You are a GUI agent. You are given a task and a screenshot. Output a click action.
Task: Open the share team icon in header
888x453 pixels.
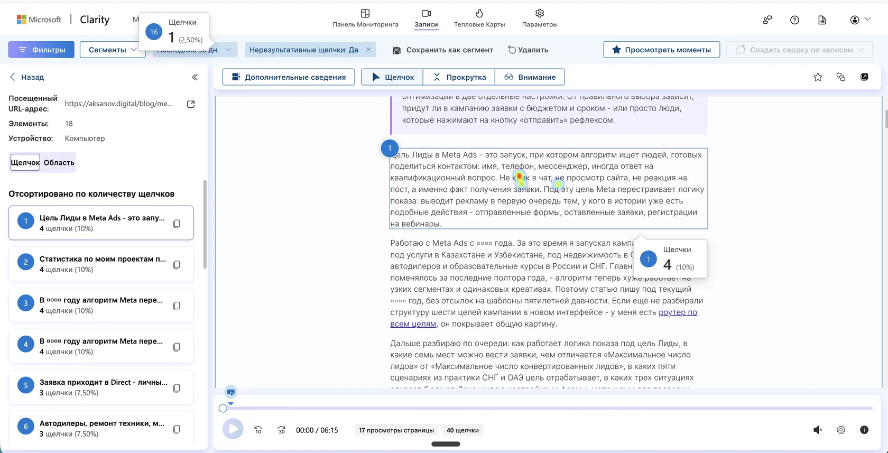tap(767, 20)
